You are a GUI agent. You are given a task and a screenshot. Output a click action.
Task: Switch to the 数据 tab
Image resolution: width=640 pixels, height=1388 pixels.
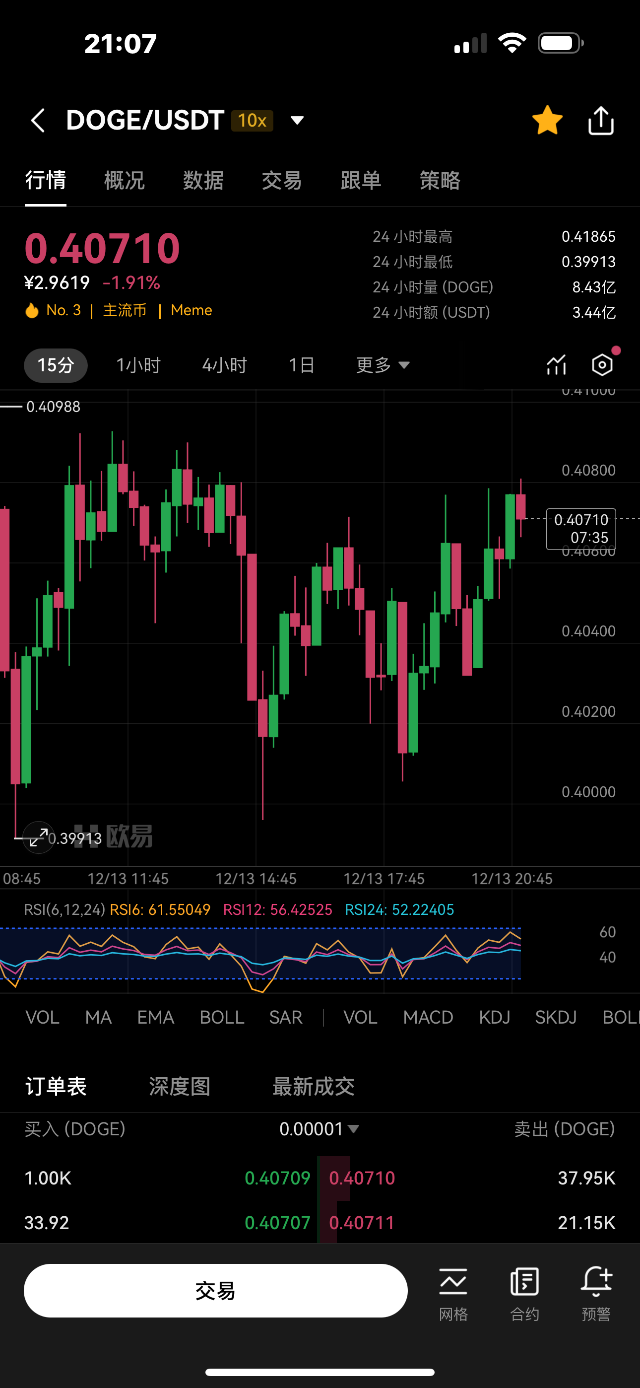[203, 180]
